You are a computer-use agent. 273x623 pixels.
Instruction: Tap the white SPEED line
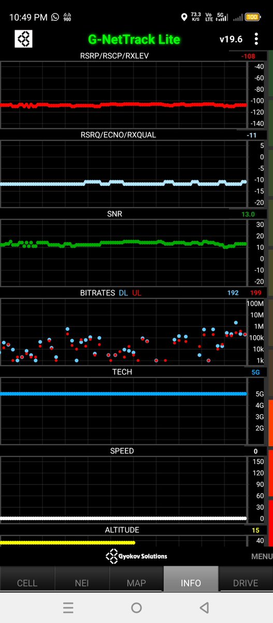pos(123,518)
